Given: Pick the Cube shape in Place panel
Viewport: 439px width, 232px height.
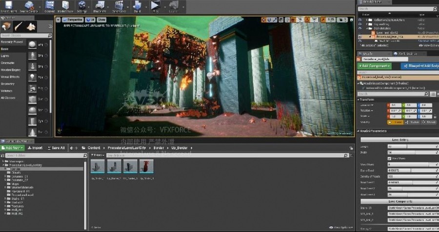Looking at the screenshot, I should 32,99.
